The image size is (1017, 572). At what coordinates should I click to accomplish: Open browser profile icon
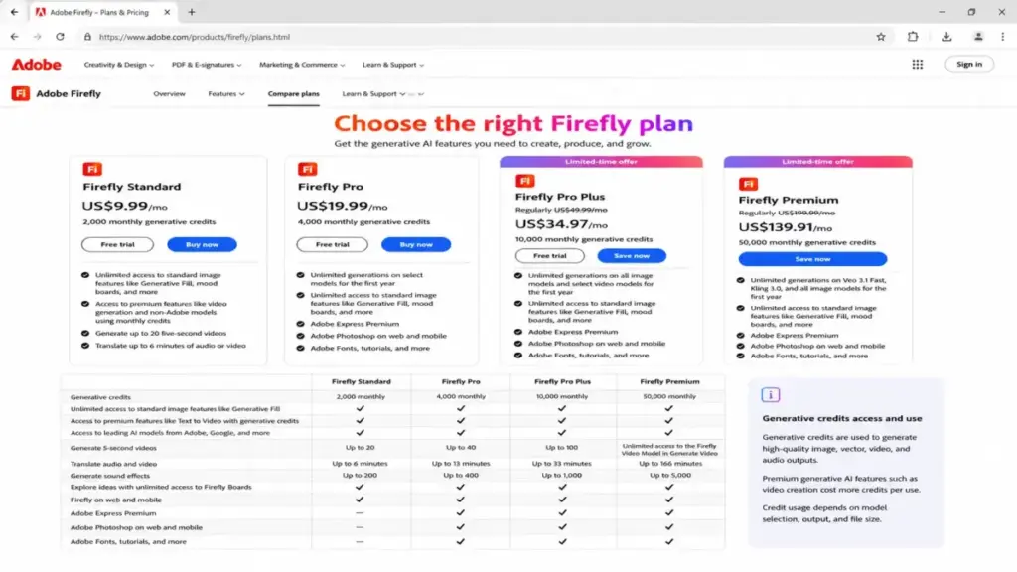pos(978,37)
